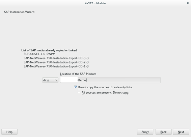Select the Export-CD-3-3 media entry
191x137 pixels.
[x=56, y=58]
